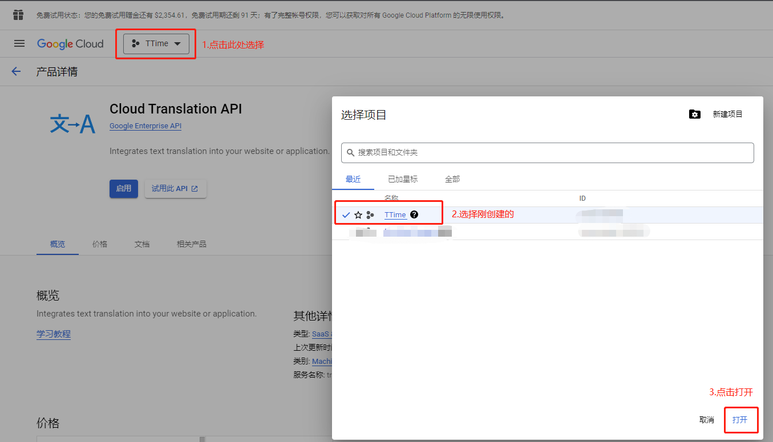Image resolution: width=773 pixels, height=442 pixels.
Task: Click the 名称 column header
Action: click(x=391, y=198)
